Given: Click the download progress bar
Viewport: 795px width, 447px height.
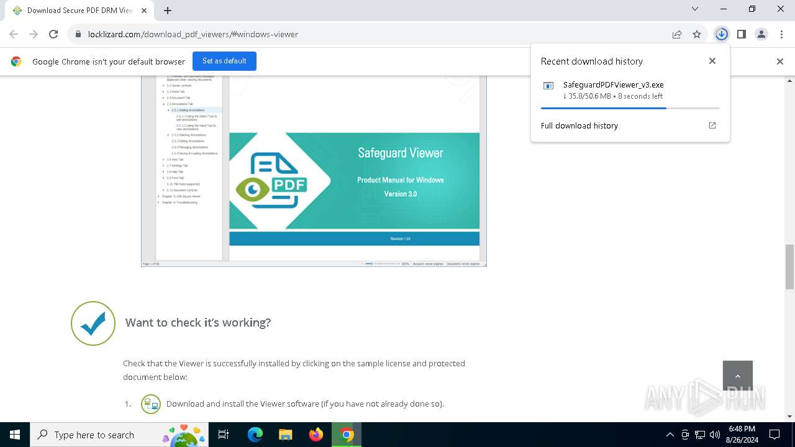Looking at the screenshot, I should (630, 108).
